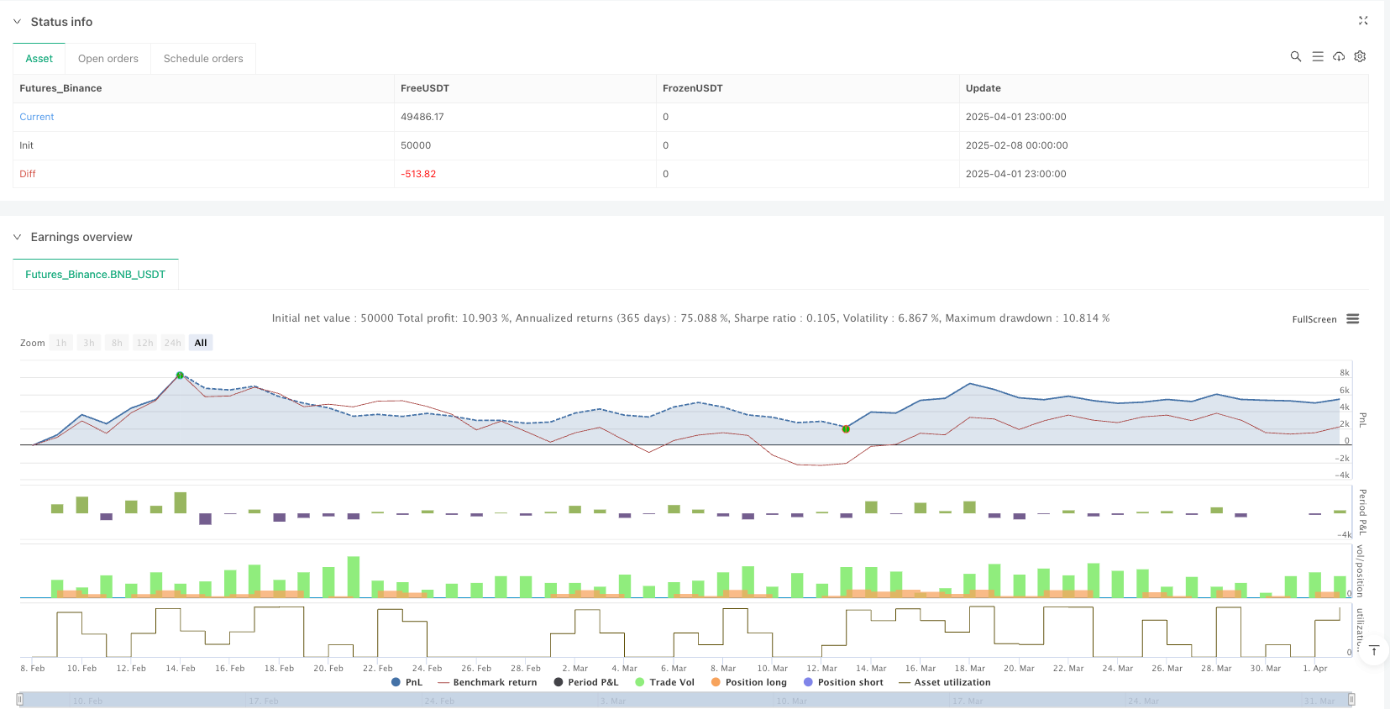Toggle Trade Vol legend item

[x=664, y=682]
